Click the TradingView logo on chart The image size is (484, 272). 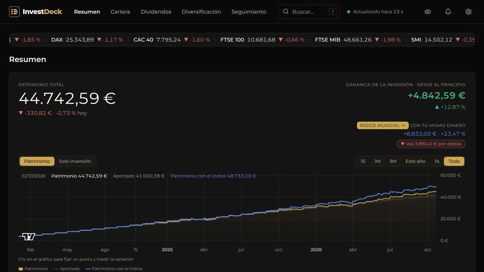coord(29,236)
